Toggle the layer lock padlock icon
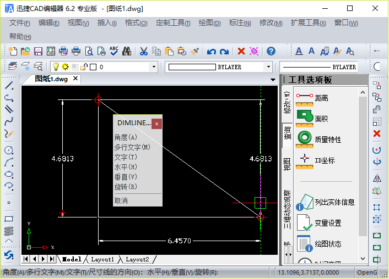 coord(84,66)
